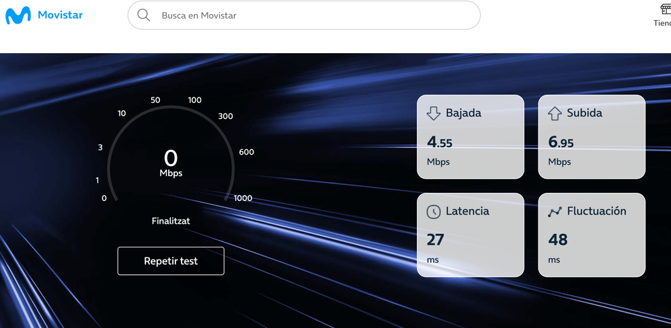Click the Movistar M logo icon
This screenshot has height=328, width=671.
tap(18, 15)
